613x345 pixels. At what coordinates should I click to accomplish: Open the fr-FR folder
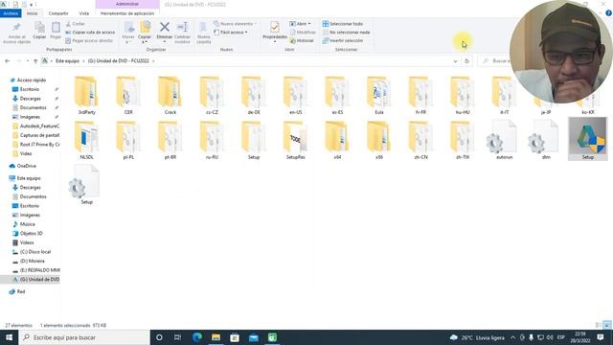tap(420, 96)
